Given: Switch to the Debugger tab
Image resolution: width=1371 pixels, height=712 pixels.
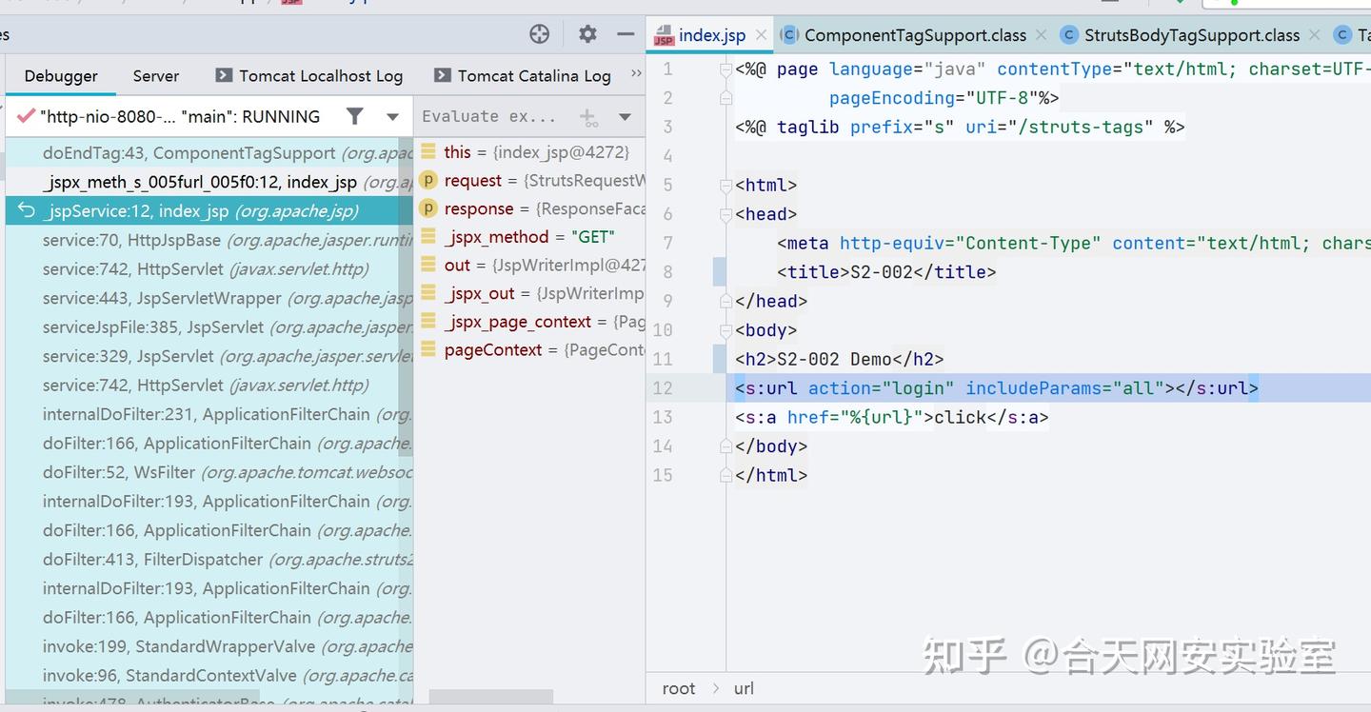Looking at the screenshot, I should (x=61, y=75).
